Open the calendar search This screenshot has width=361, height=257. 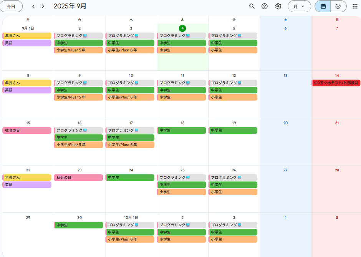tap(252, 6)
